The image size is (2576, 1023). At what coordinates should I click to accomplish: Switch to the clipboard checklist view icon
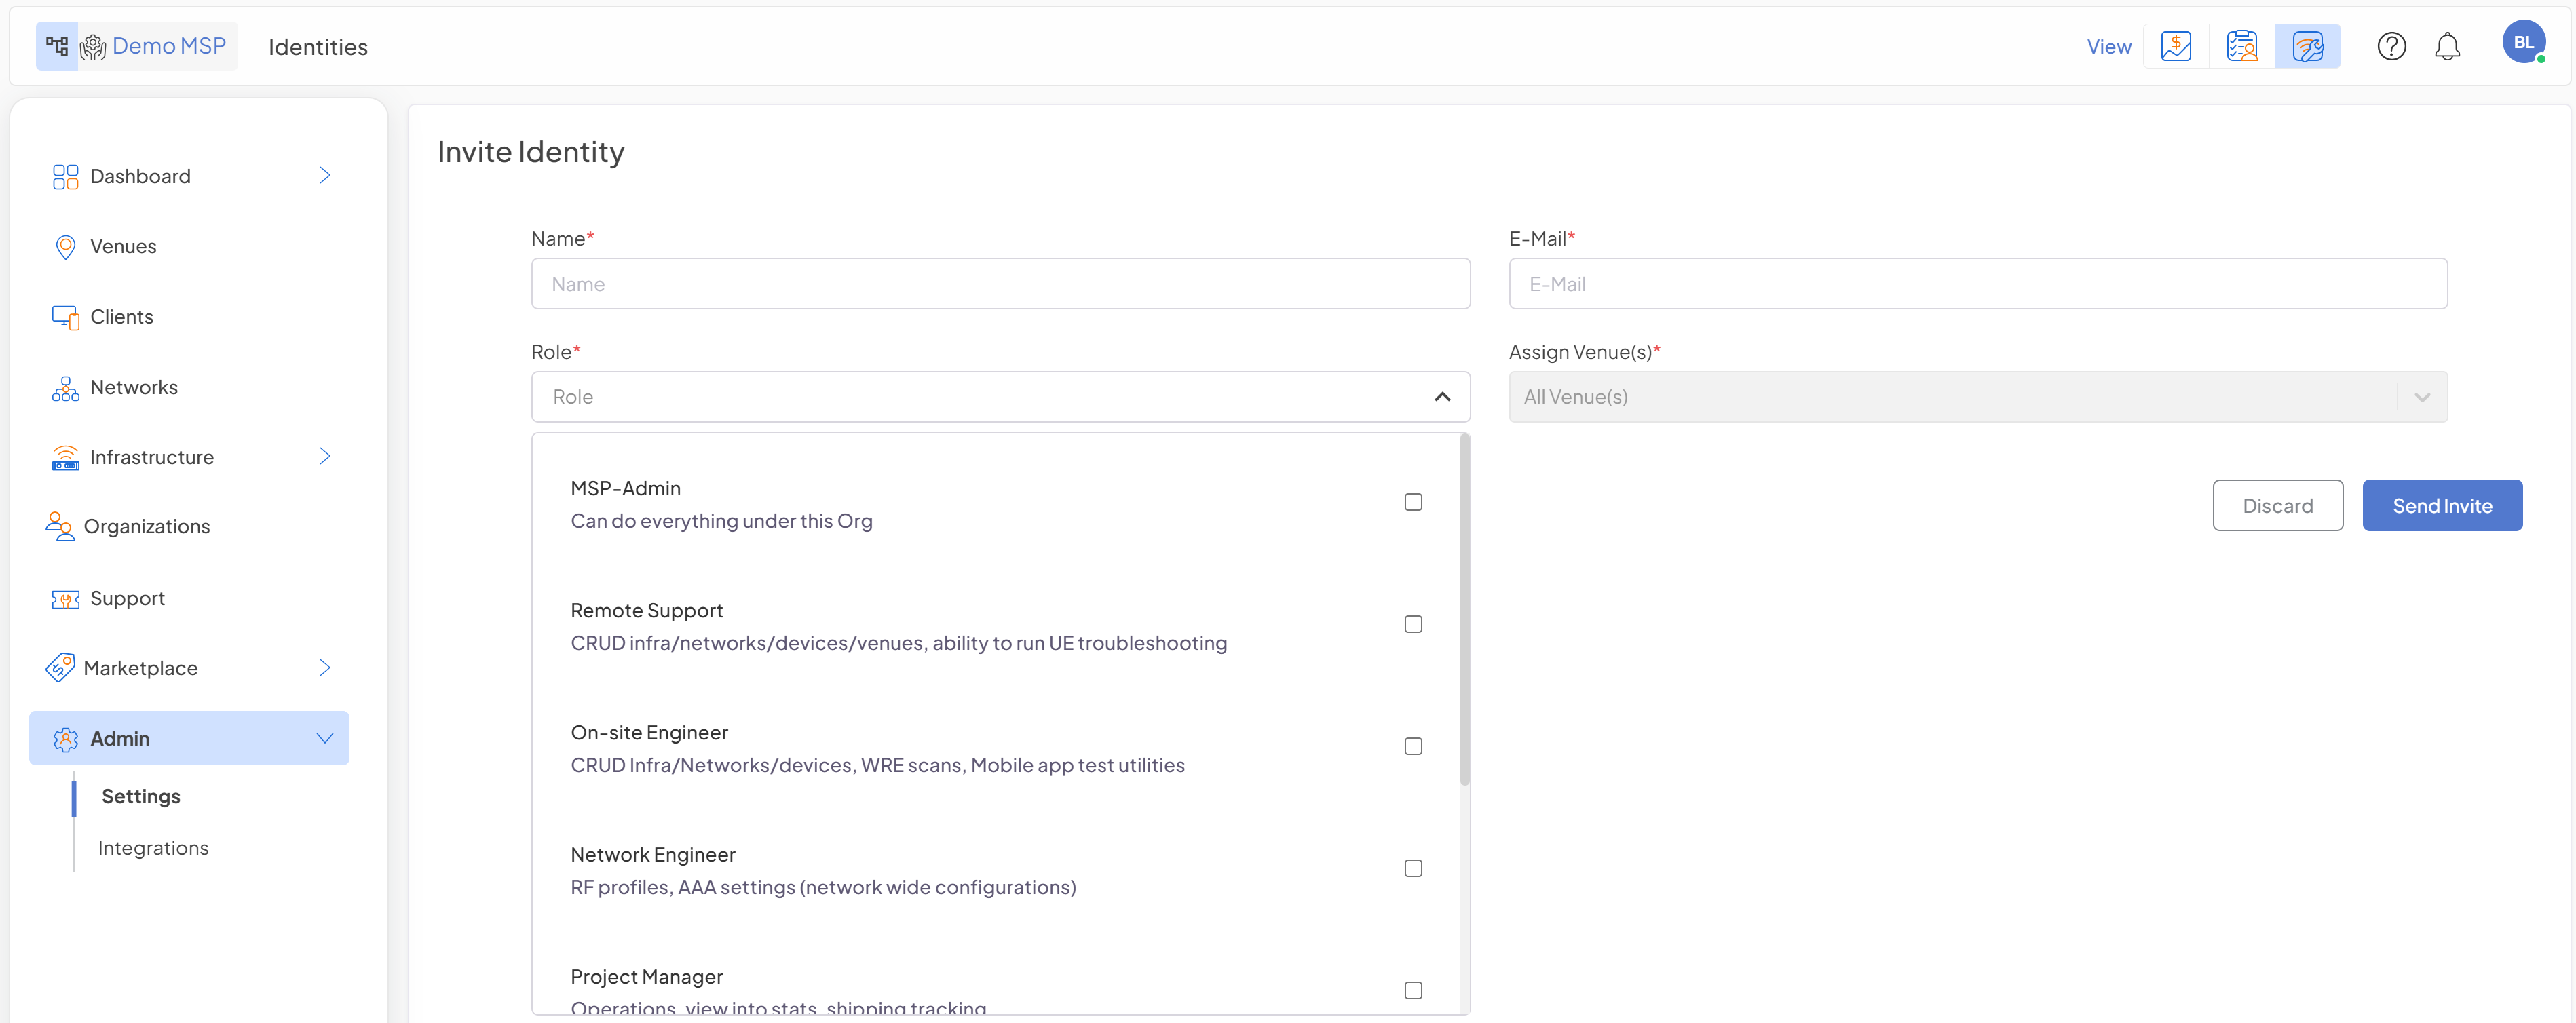pyautogui.click(x=2241, y=46)
